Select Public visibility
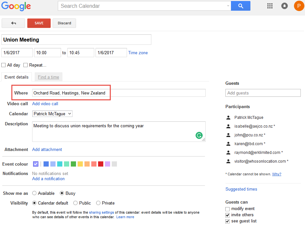The height and width of the screenshot is (225, 305). pyautogui.click(x=75, y=203)
